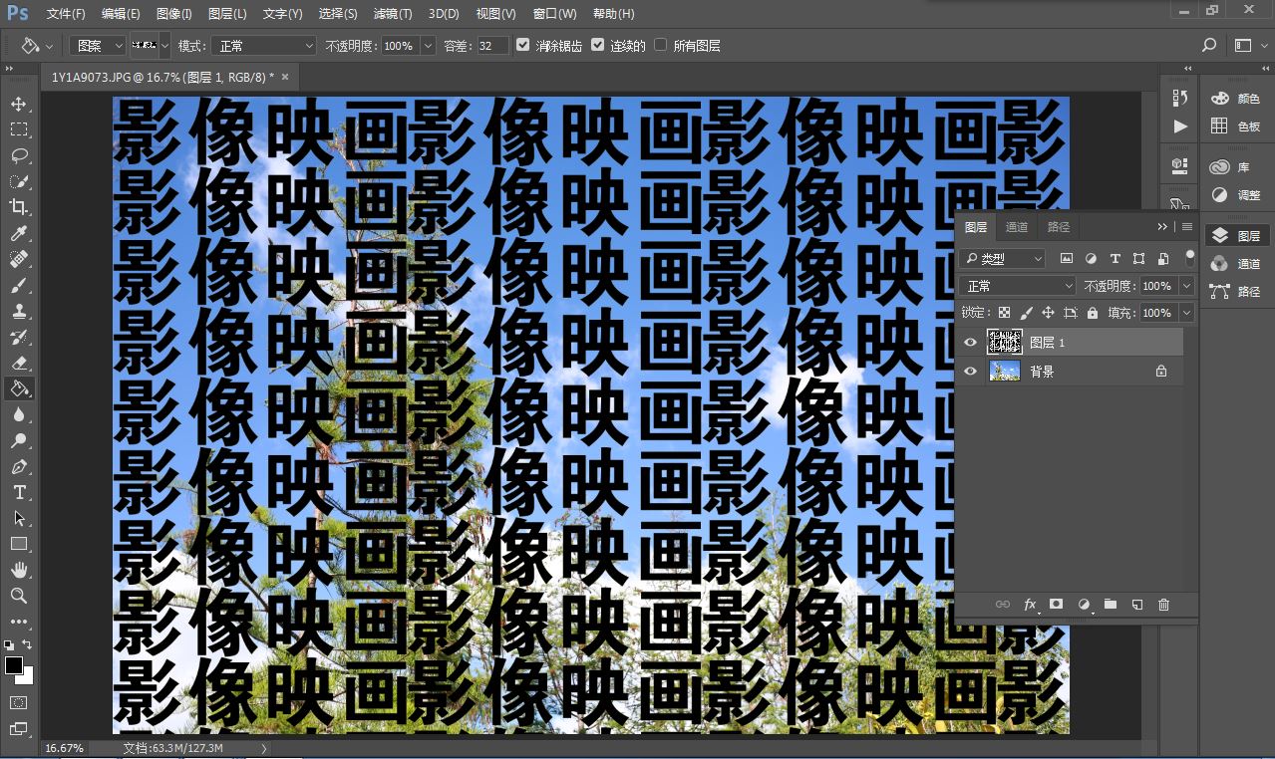Click the foreground color swatch
This screenshot has height=759, width=1275.
(14, 665)
